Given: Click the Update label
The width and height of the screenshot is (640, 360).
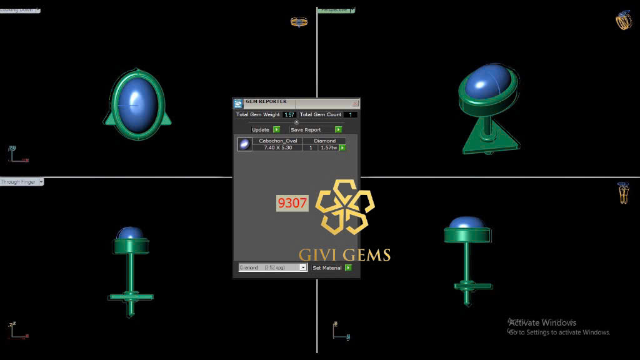Looking at the screenshot, I should click(x=261, y=130).
